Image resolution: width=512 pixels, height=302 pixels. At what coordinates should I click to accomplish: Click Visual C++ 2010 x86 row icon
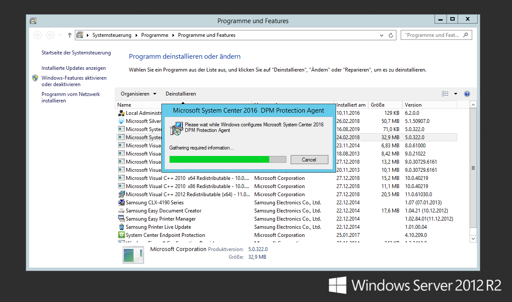coord(122,186)
